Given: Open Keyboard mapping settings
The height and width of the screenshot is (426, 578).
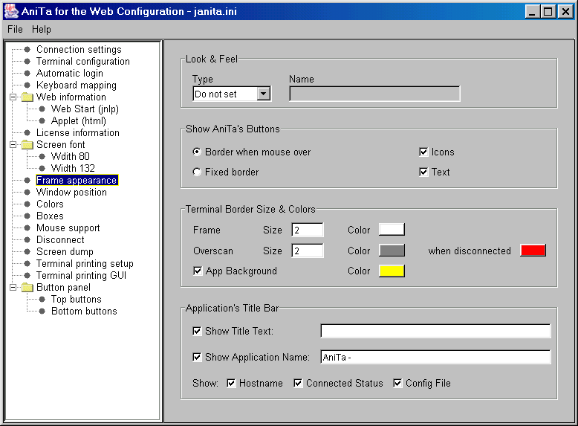Looking at the screenshot, I should pos(77,85).
